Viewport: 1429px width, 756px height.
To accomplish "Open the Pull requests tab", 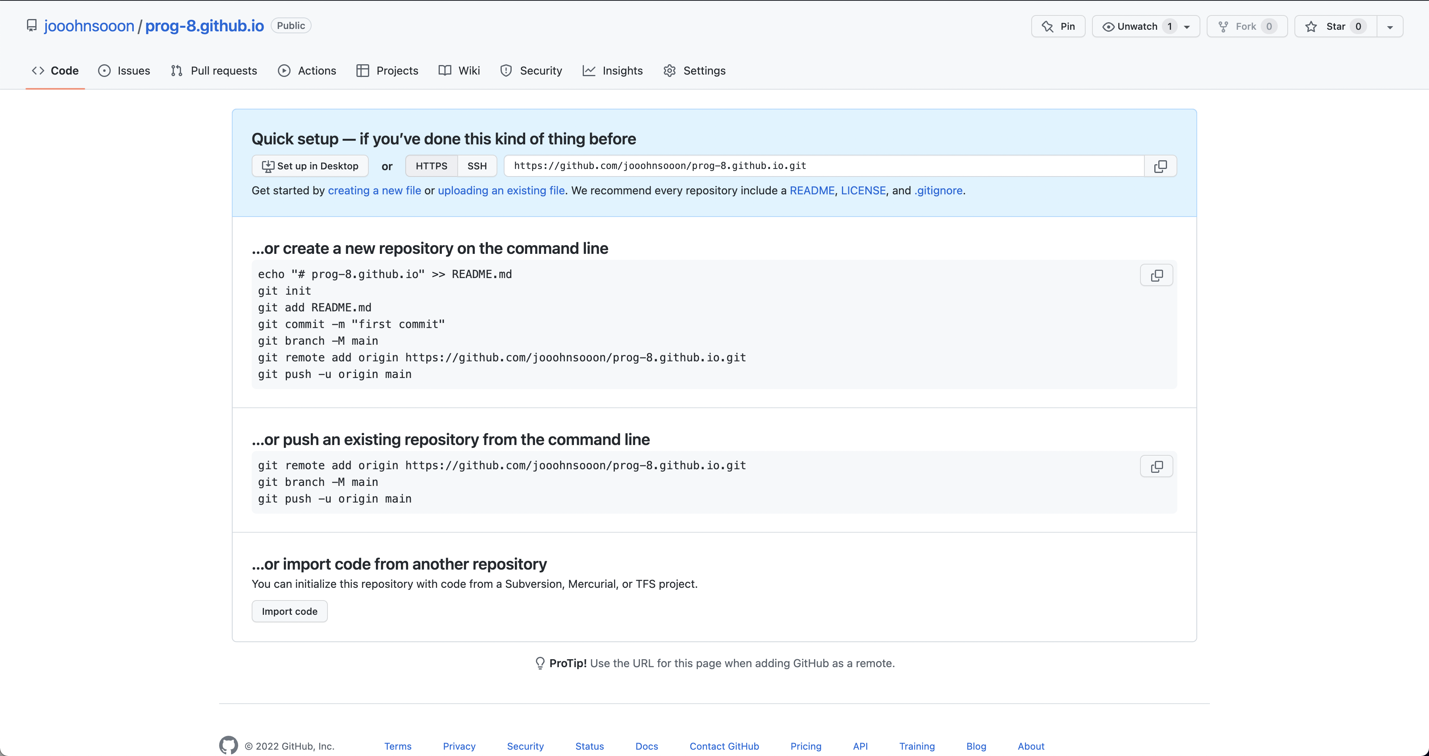I will point(214,70).
